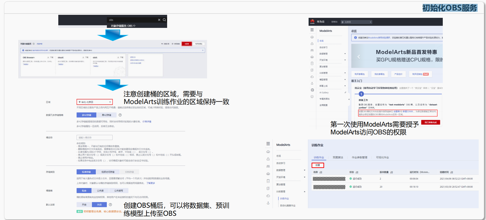
Task: Click the info icon in ModelArts survey notice
Action: click(355, 38)
